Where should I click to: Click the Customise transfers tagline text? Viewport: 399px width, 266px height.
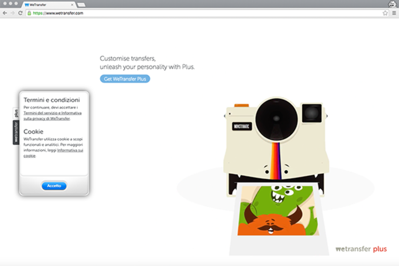[147, 62]
